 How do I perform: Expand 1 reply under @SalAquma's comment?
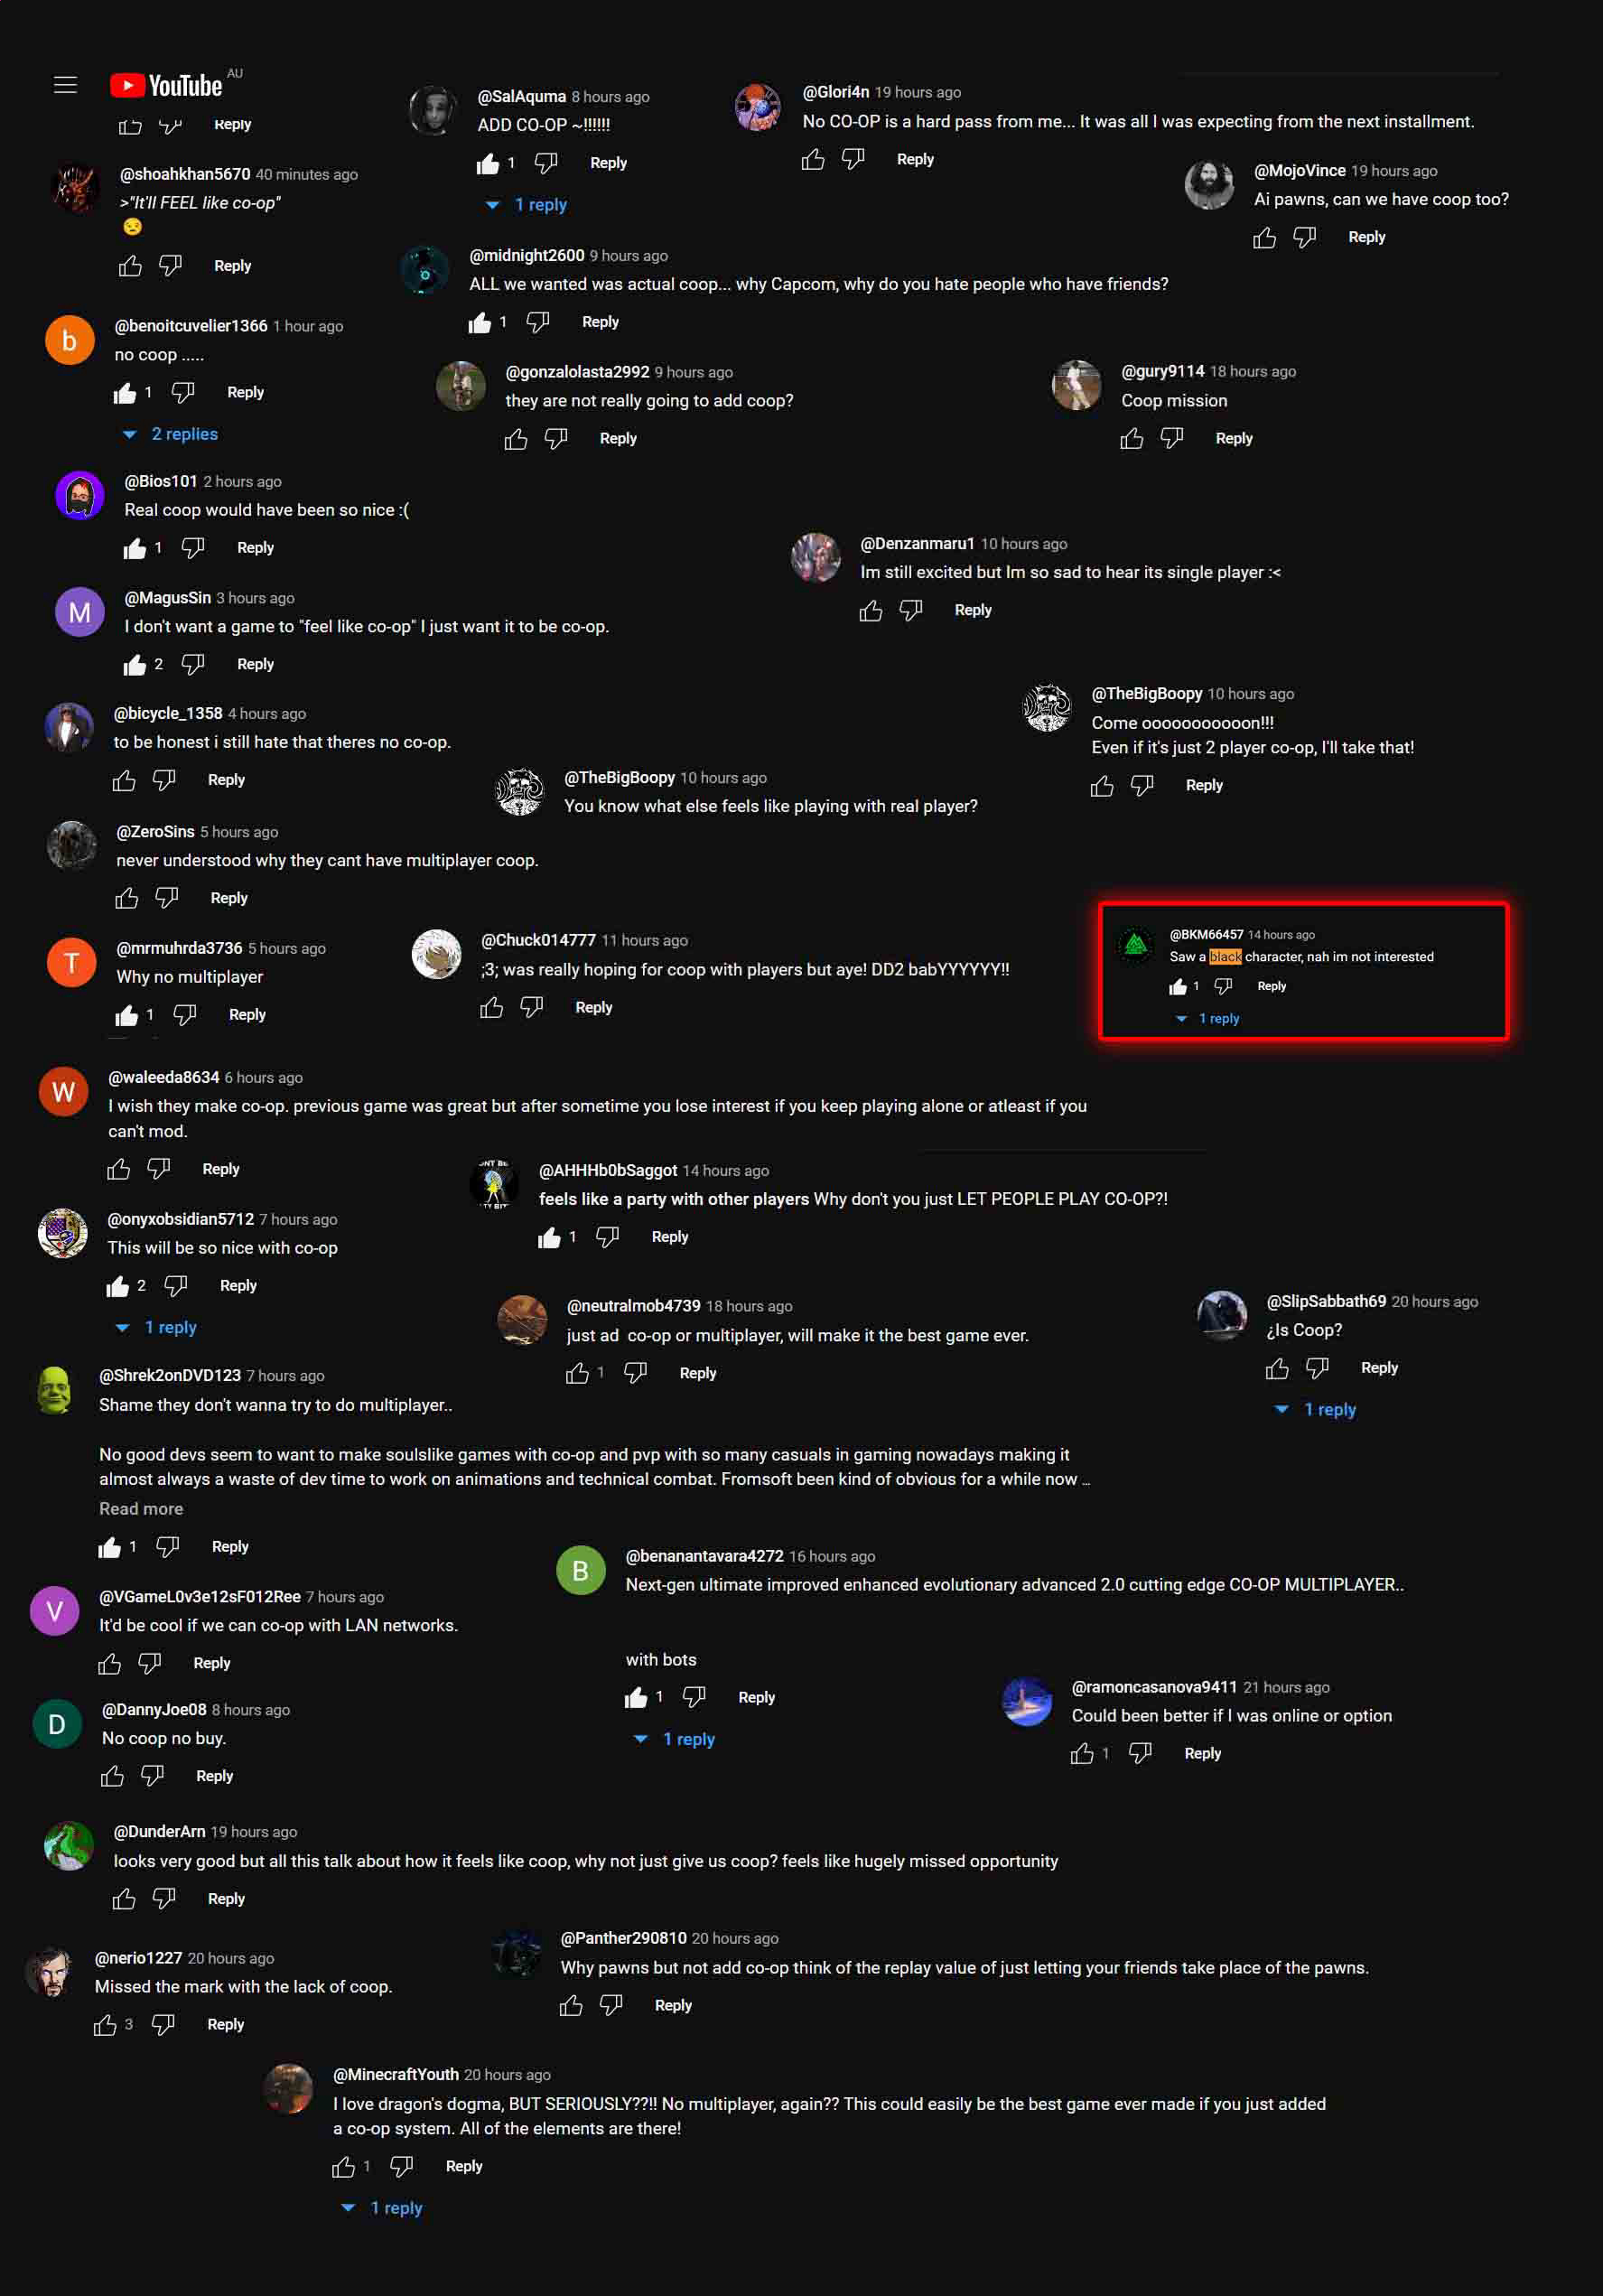(x=526, y=204)
